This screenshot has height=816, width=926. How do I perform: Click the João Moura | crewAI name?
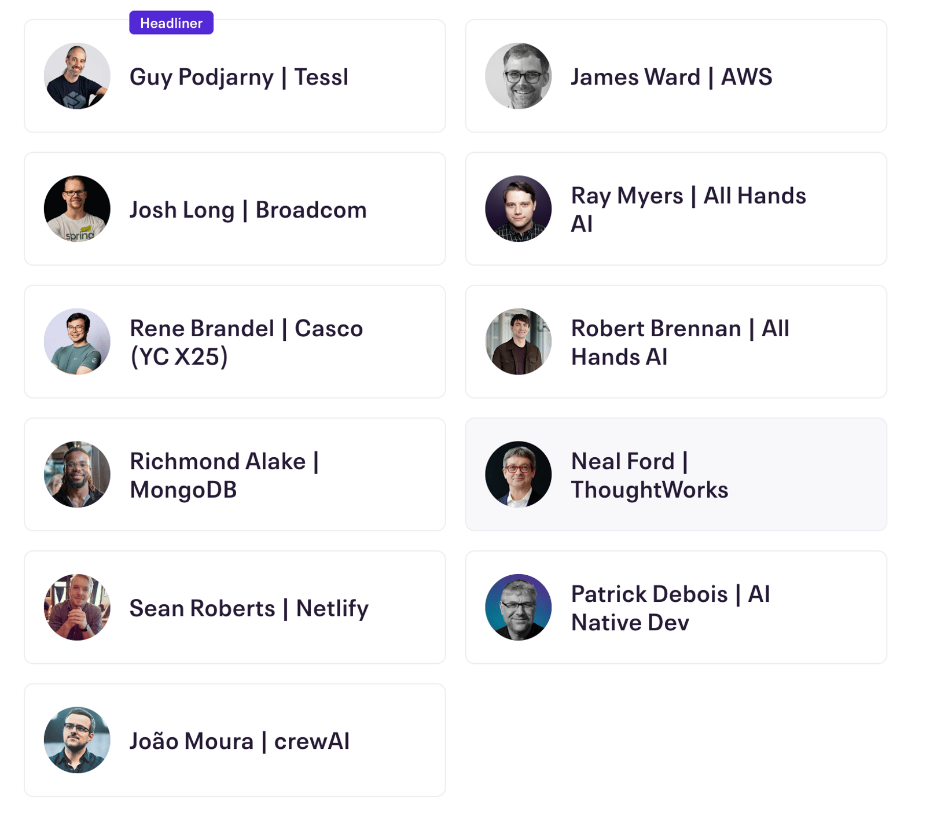click(240, 741)
